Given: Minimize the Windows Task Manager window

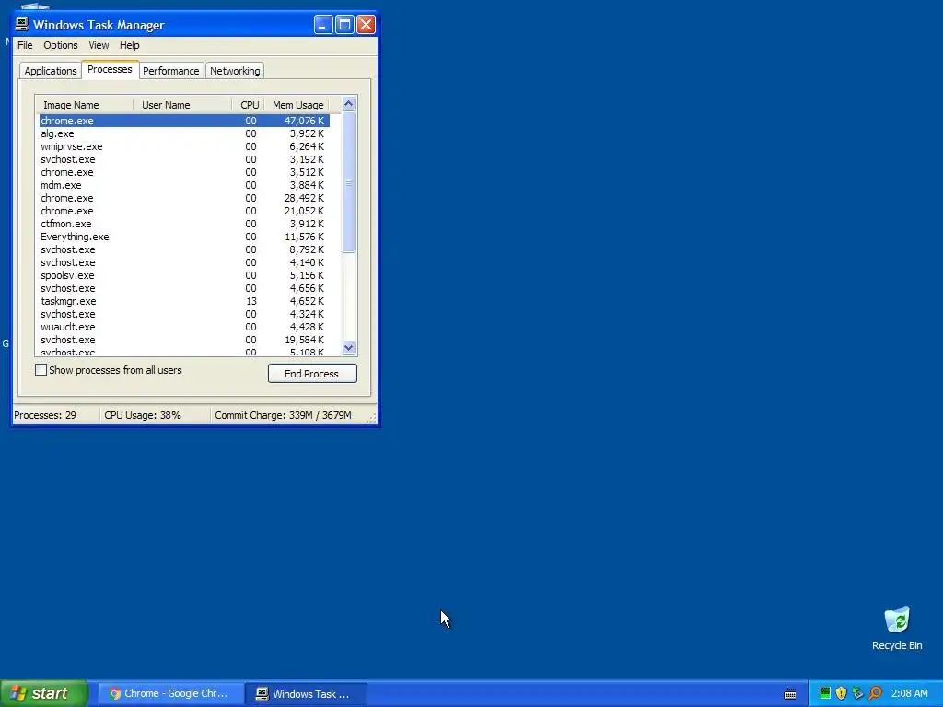Looking at the screenshot, I should (x=323, y=25).
